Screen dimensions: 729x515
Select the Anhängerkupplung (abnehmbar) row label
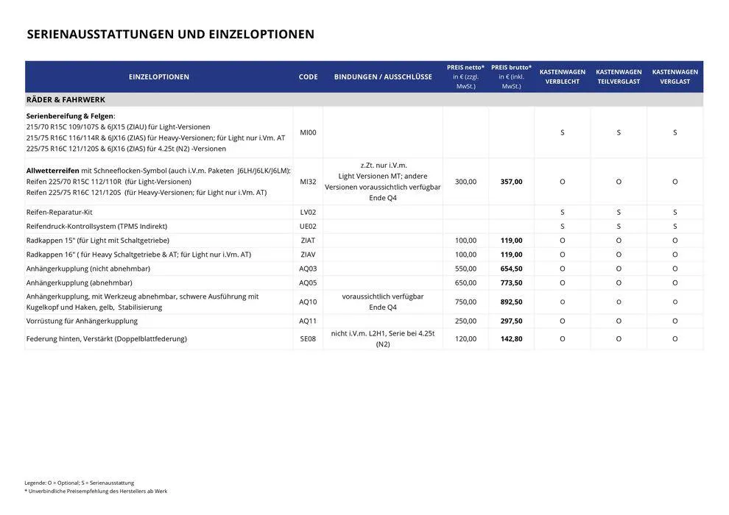click(x=79, y=283)
